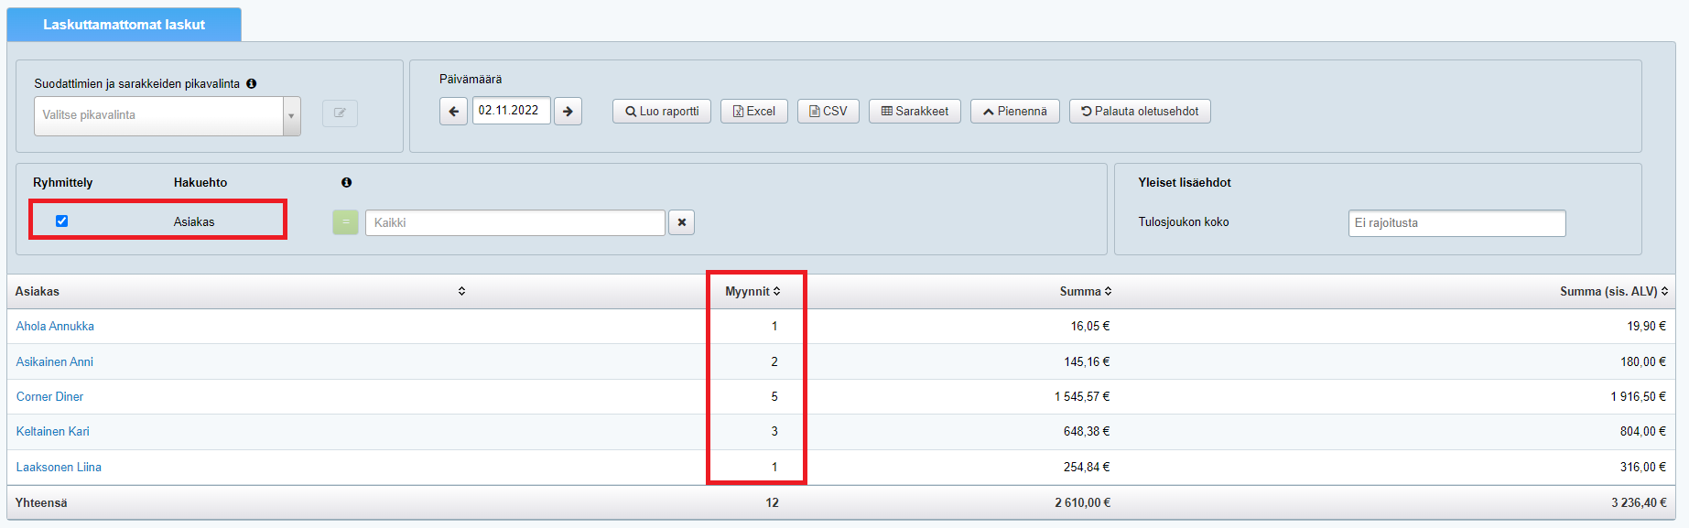The height and width of the screenshot is (528, 1689).
Task: Click the Tulosjoukon koko input field
Action: 1456,223
